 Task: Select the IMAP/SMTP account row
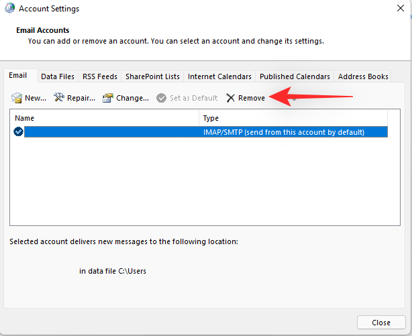(x=201, y=132)
